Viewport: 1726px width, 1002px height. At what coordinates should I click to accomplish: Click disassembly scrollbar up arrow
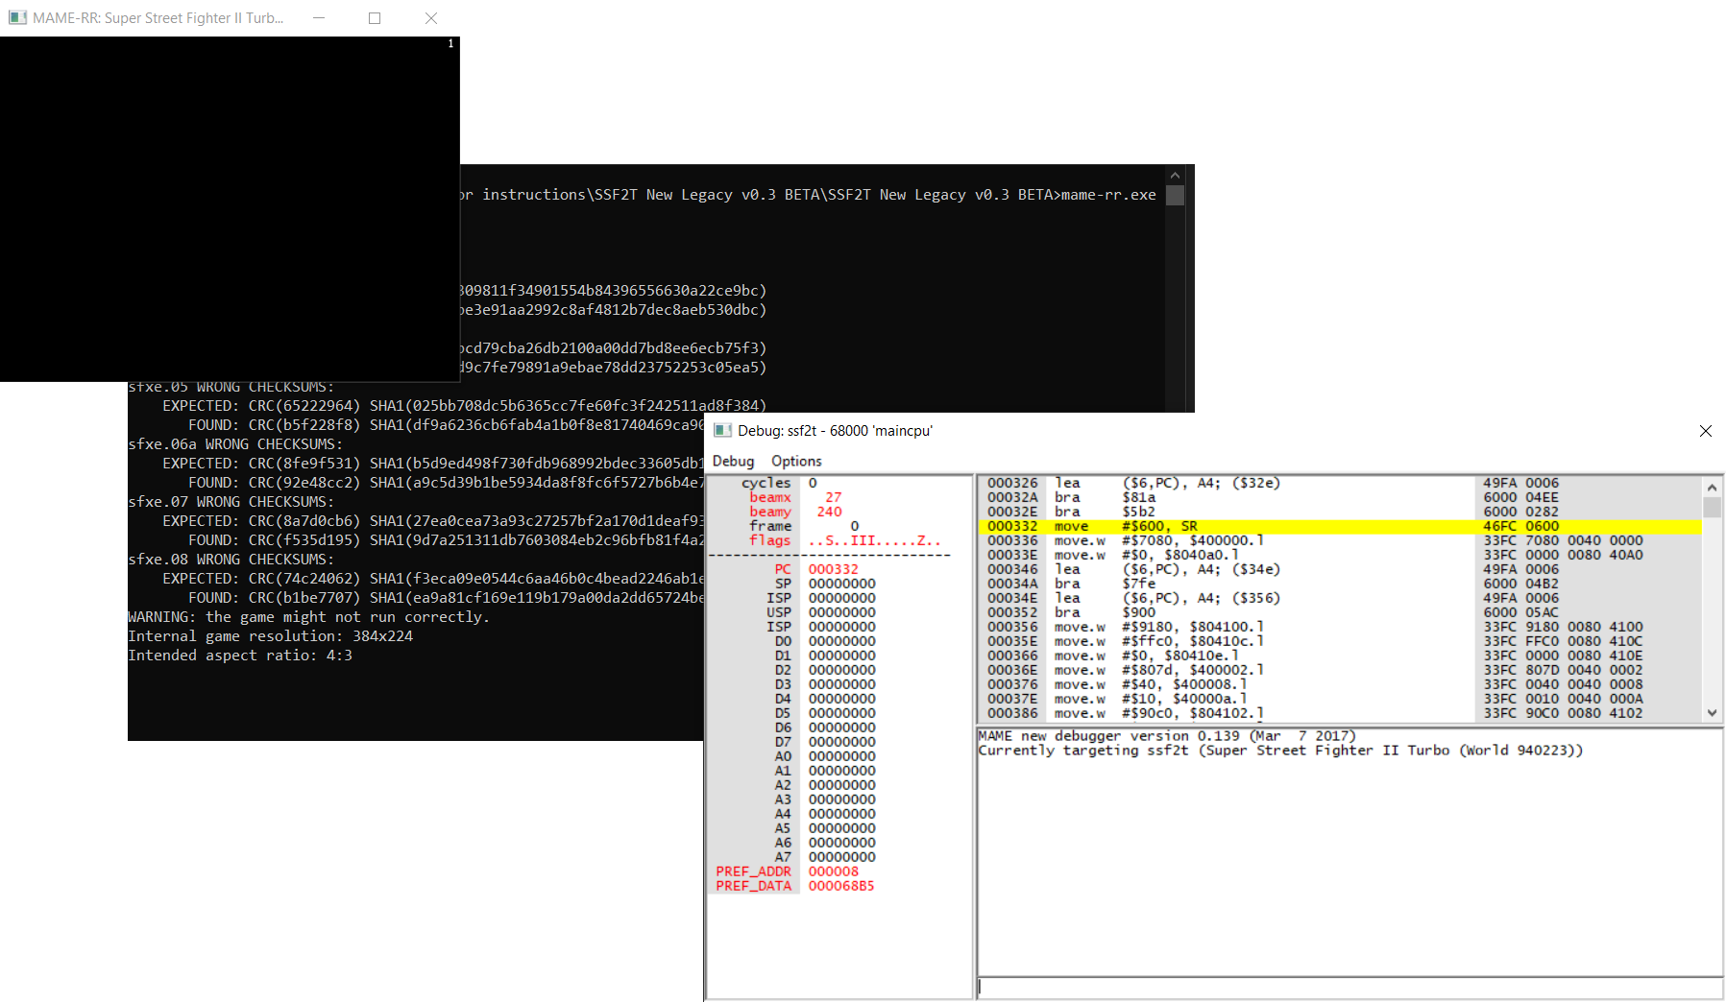pos(1712,487)
